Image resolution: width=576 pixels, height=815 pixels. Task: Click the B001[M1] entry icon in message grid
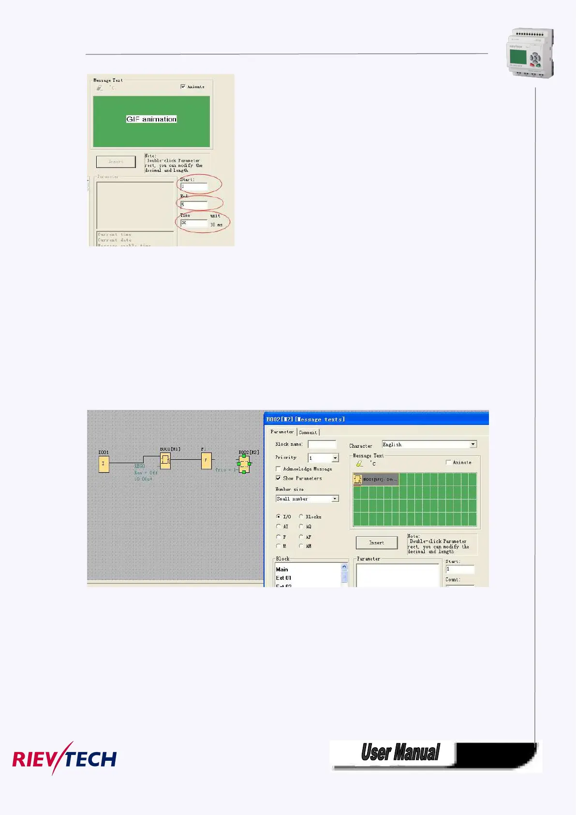[x=357, y=479]
